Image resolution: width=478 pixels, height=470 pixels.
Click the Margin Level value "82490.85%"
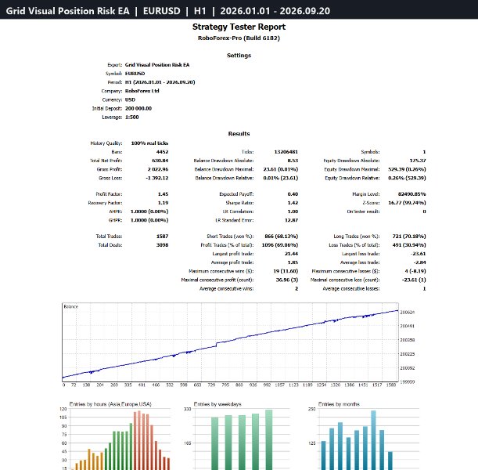point(412,194)
